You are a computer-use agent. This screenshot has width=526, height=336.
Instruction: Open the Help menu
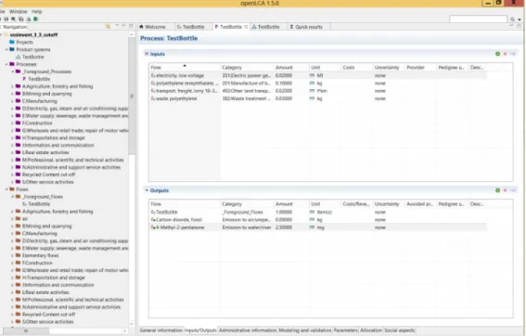36,11
